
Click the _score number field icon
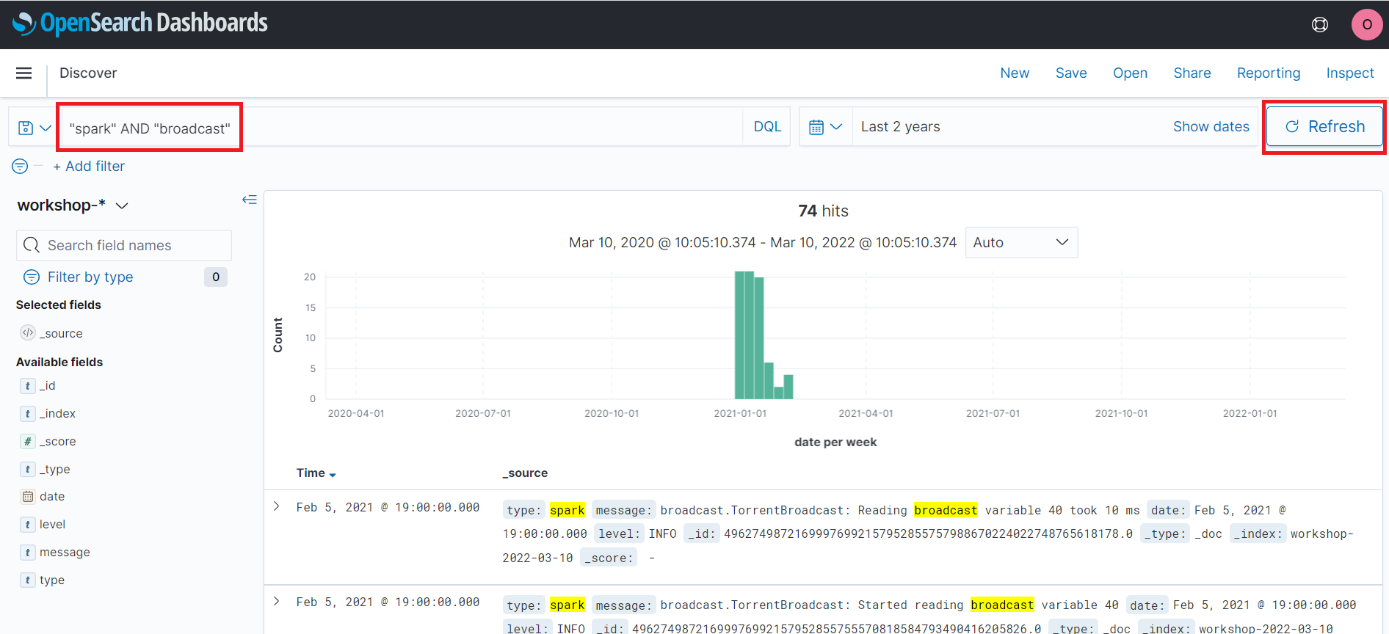pos(28,442)
